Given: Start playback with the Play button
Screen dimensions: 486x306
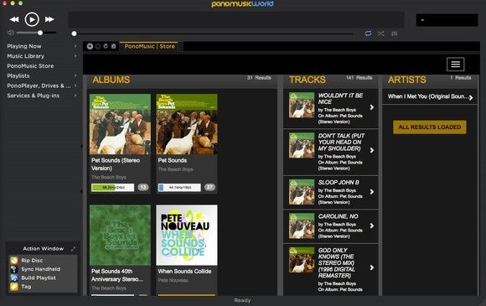Looking at the screenshot, I should [x=32, y=19].
